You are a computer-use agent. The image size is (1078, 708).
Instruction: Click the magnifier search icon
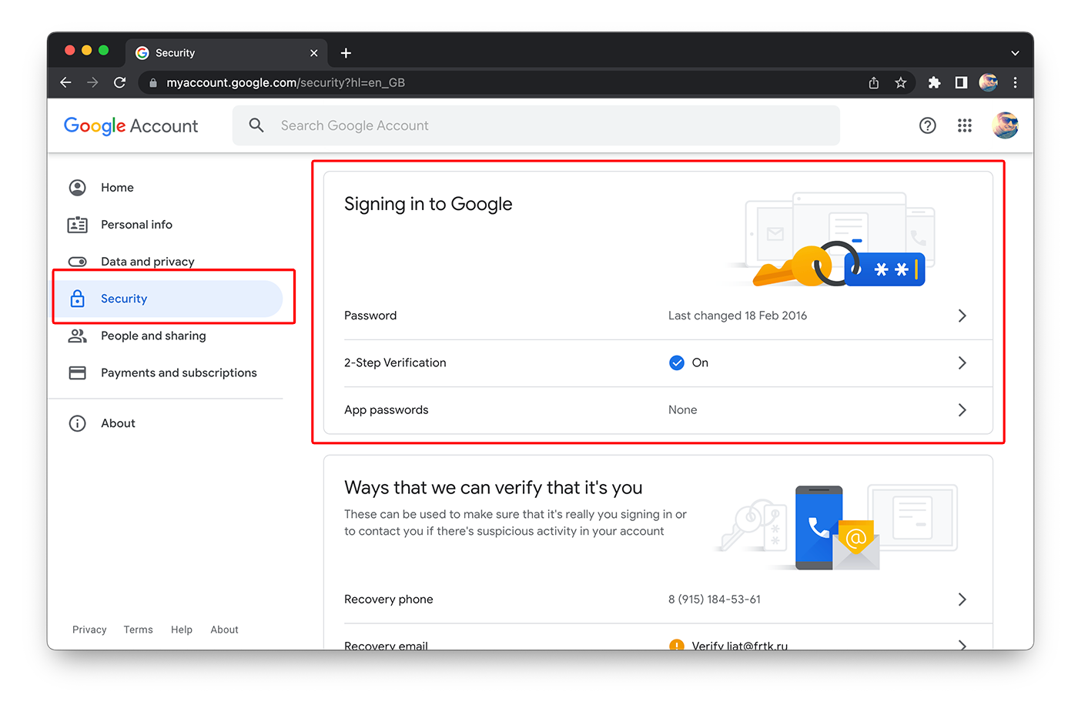[x=256, y=125]
